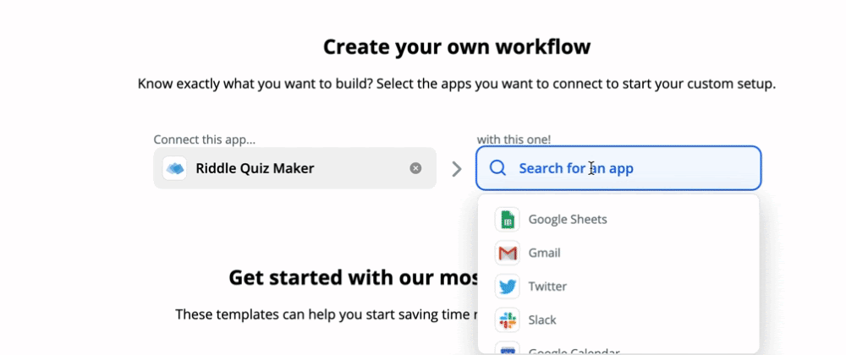Open the Riddle Quiz Maker app field

pos(294,168)
